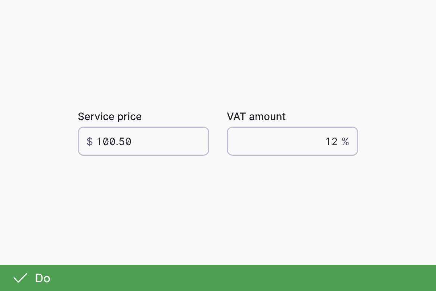Viewport: 436px width, 291px height.
Task: Click the Service price label
Action: click(x=110, y=116)
